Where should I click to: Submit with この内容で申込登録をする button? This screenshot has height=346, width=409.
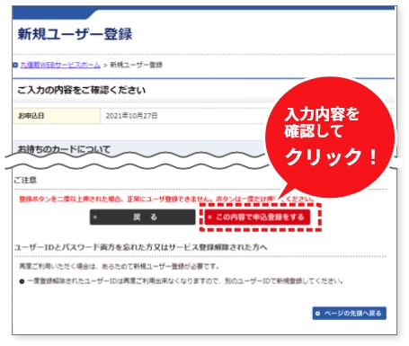(x=257, y=217)
